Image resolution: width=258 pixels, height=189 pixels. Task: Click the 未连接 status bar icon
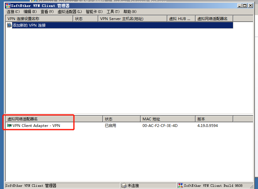coord(124,186)
